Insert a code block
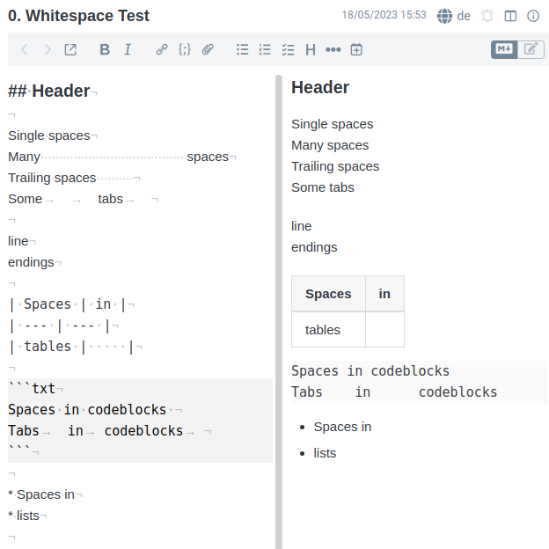Screen dimensions: 549x549 185,49
